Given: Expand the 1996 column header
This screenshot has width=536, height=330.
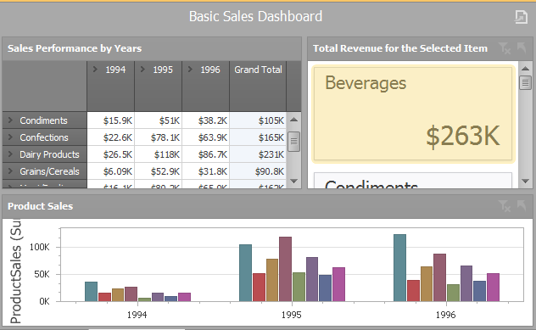Looking at the screenshot, I should [x=191, y=70].
